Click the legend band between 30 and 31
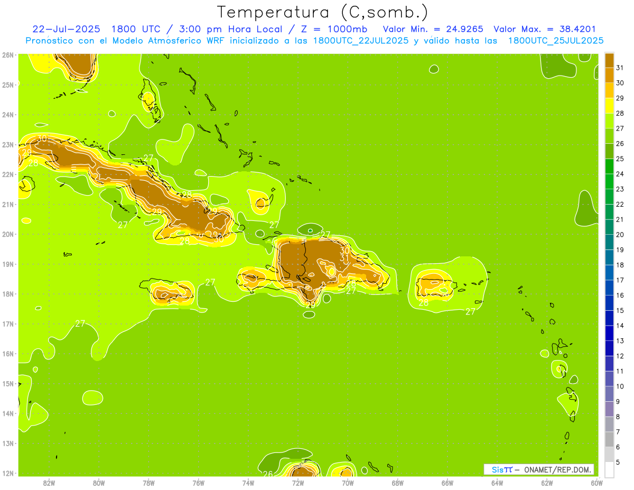634x490 pixels. point(609,75)
